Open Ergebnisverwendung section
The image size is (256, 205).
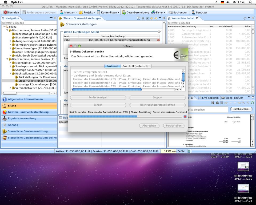pyautogui.click(x=29, y=118)
